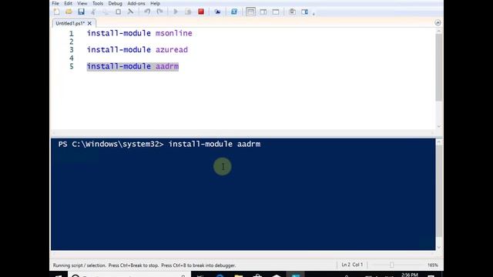The width and height of the screenshot is (493, 277).
Task: Click the console prompt 'PS C:\Windows\system32>'
Action: pos(111,144)
